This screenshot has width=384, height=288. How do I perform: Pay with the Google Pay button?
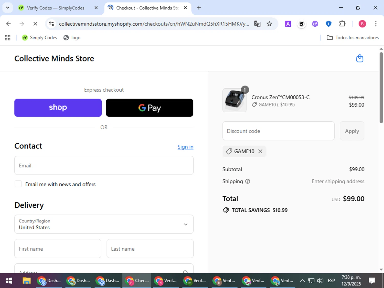150,108
